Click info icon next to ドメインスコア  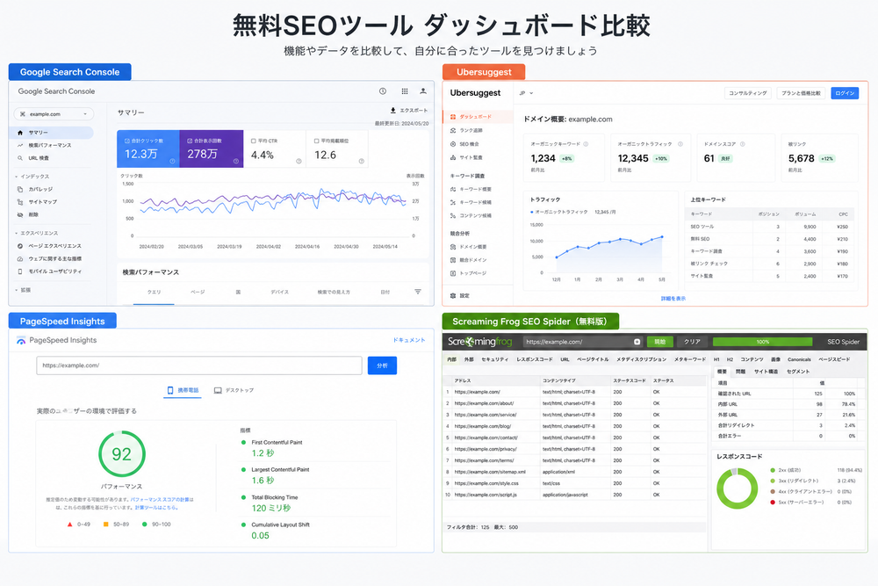pyautogui.click(x=743, y=144)
